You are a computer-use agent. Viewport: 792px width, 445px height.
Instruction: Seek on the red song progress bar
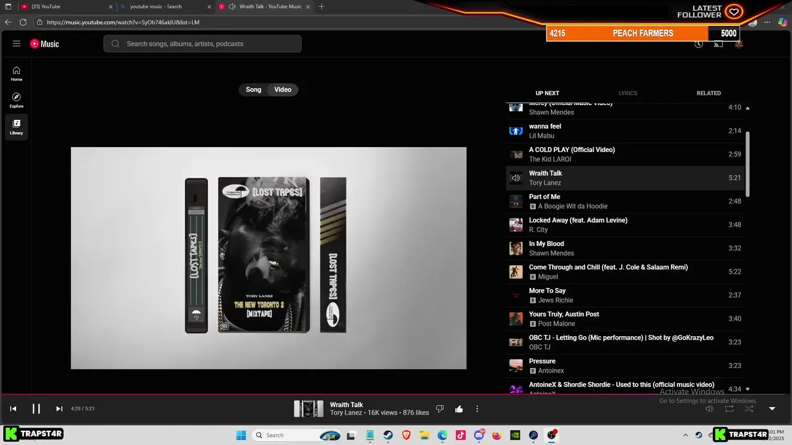pyautogui.click(x=396, y=394)
